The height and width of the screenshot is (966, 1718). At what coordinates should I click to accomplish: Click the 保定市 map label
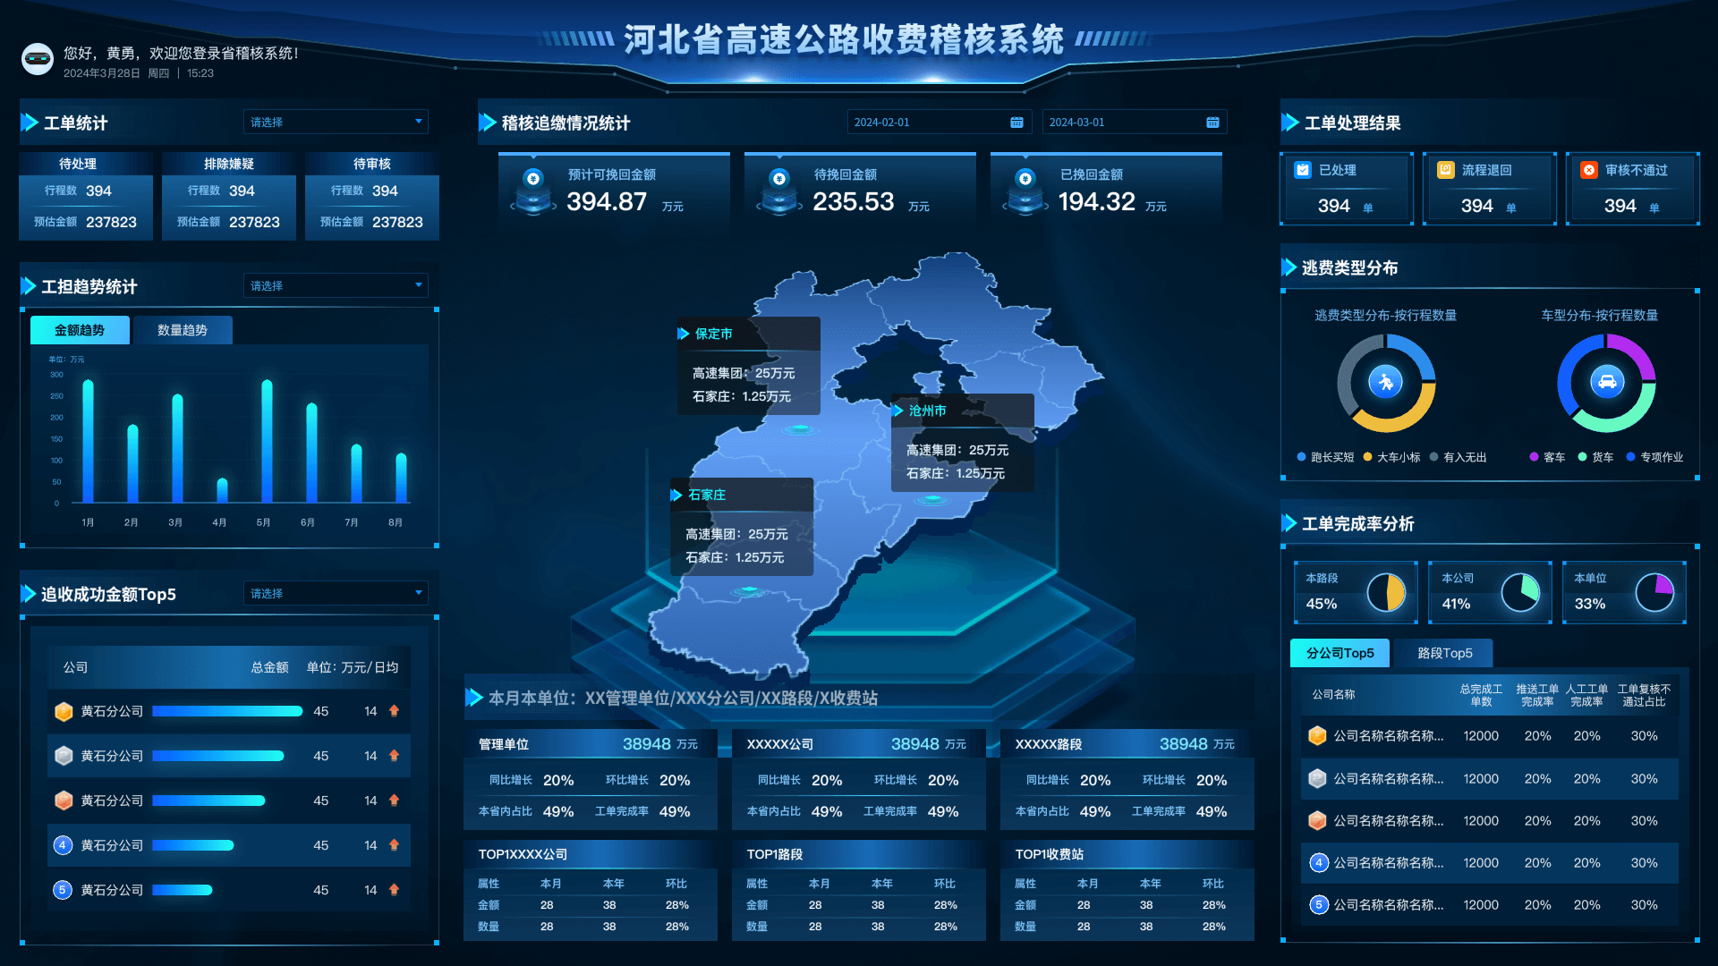713,334
